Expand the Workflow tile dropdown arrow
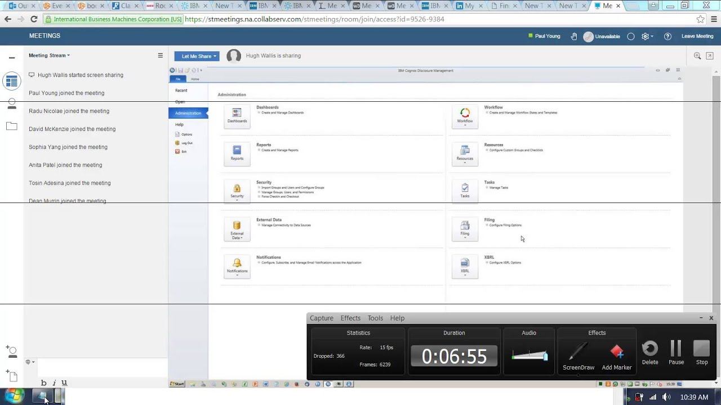721x405 pixels. tap(465, 125)
